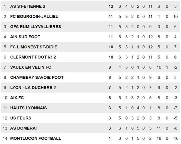181x144 pixels.
Task: Open the AS ST-ETIENNE 2 team link
Action: [x=28, y=6]
